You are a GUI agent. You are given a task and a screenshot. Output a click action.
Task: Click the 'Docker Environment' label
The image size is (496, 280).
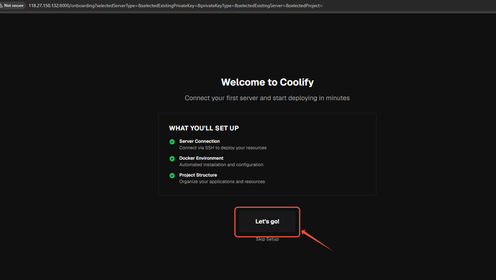click(201, 158)
